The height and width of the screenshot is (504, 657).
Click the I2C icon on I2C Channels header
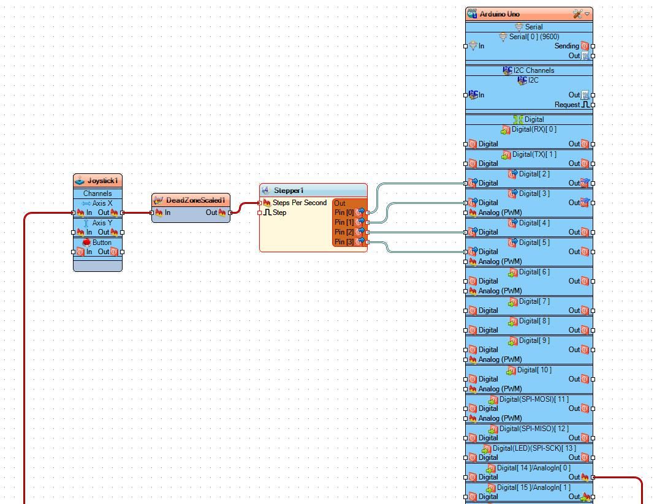[507, 70]
